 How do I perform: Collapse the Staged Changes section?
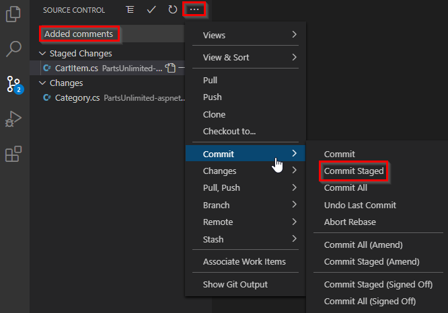tap(44, 53)
